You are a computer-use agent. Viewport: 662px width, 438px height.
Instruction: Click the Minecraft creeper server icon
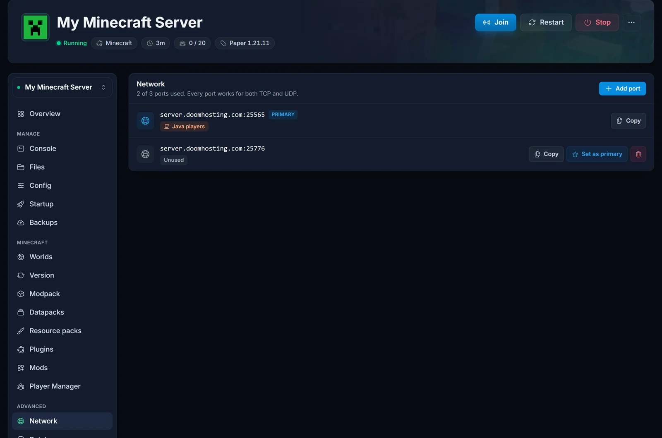[35, 27]
